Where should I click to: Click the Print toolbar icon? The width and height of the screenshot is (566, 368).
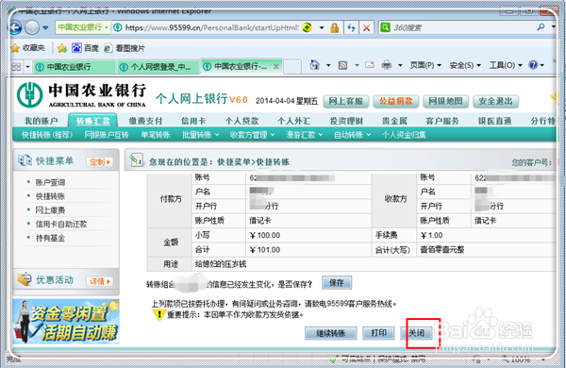(x=386, y=65)
